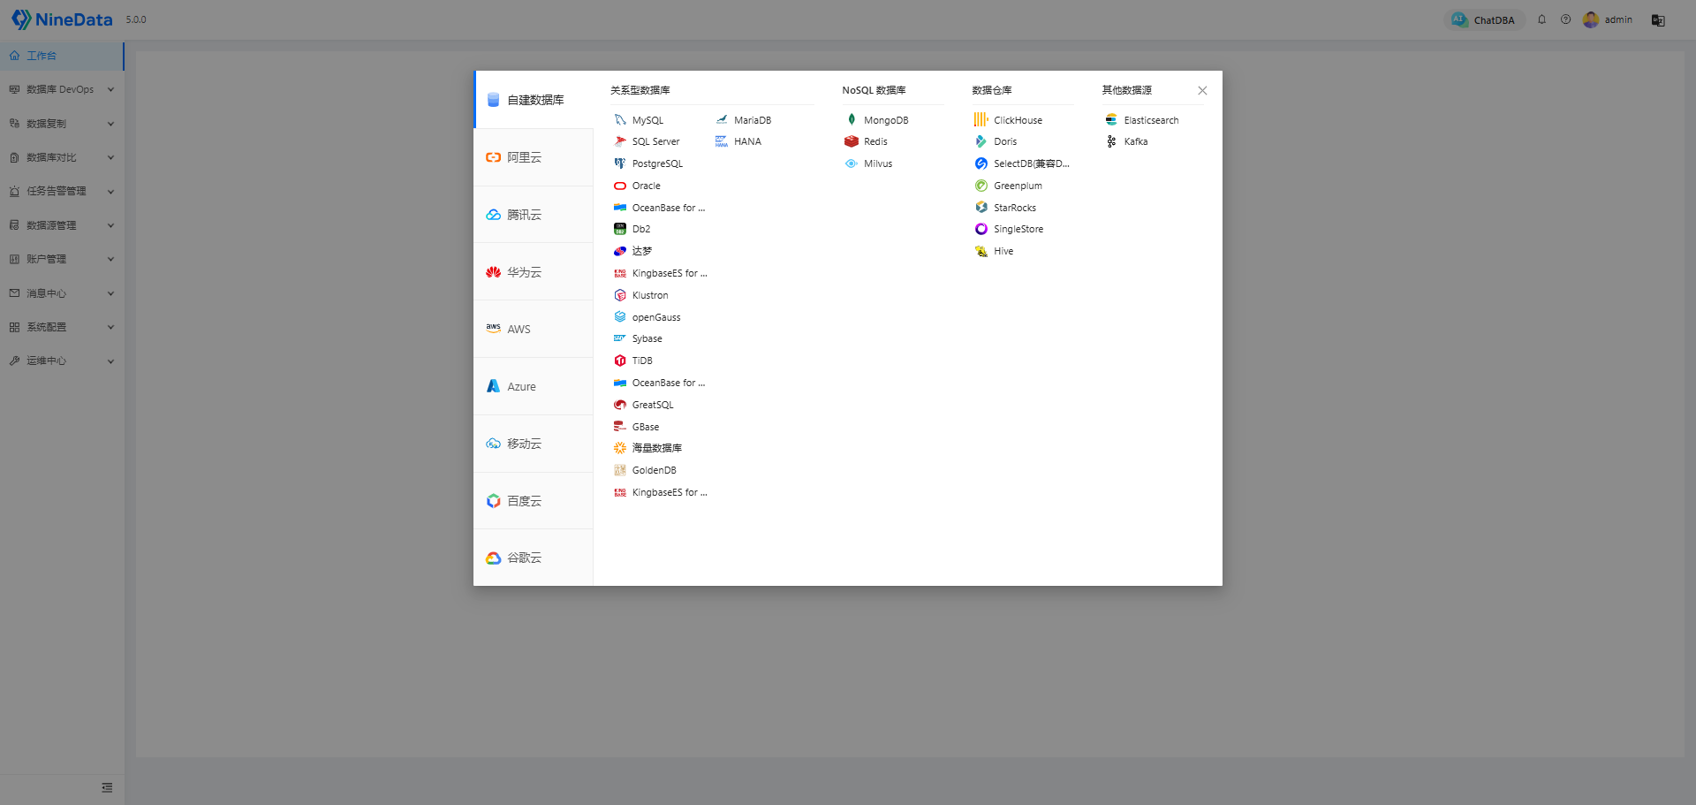Expand the 任务告警管理 menu chevron
The width and height of the screenshot is (1696, 805).
point(111,191)
